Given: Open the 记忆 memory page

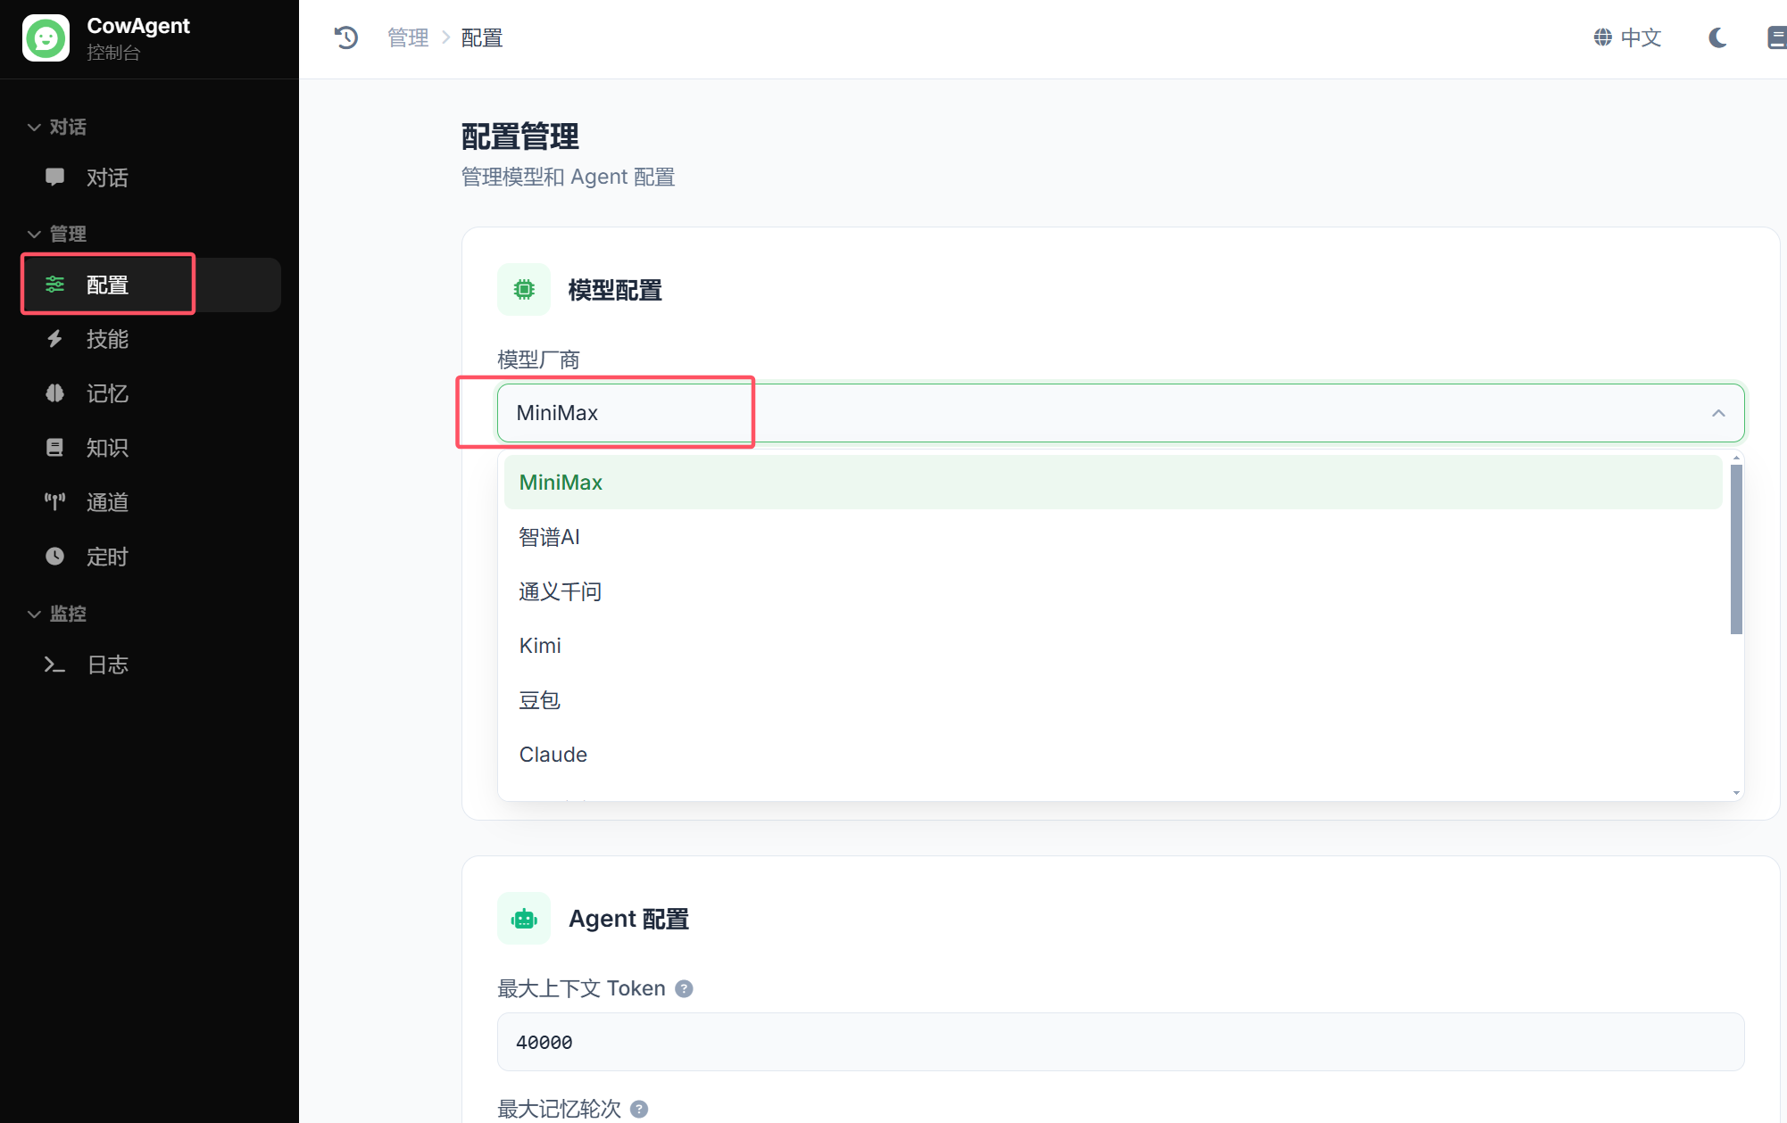Looking at the screenshot, I should [107, 393].
